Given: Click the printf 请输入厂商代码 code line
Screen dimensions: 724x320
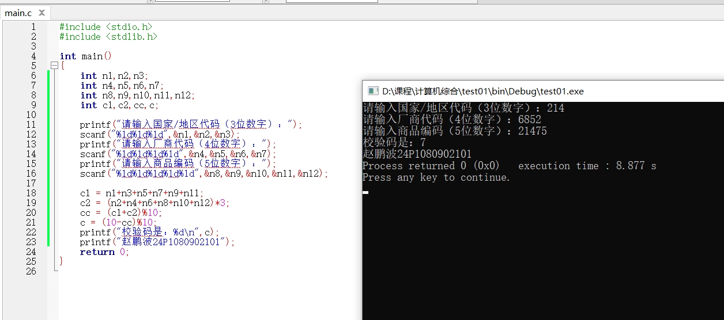Looking at the screenshot, I should coord(178,144).
